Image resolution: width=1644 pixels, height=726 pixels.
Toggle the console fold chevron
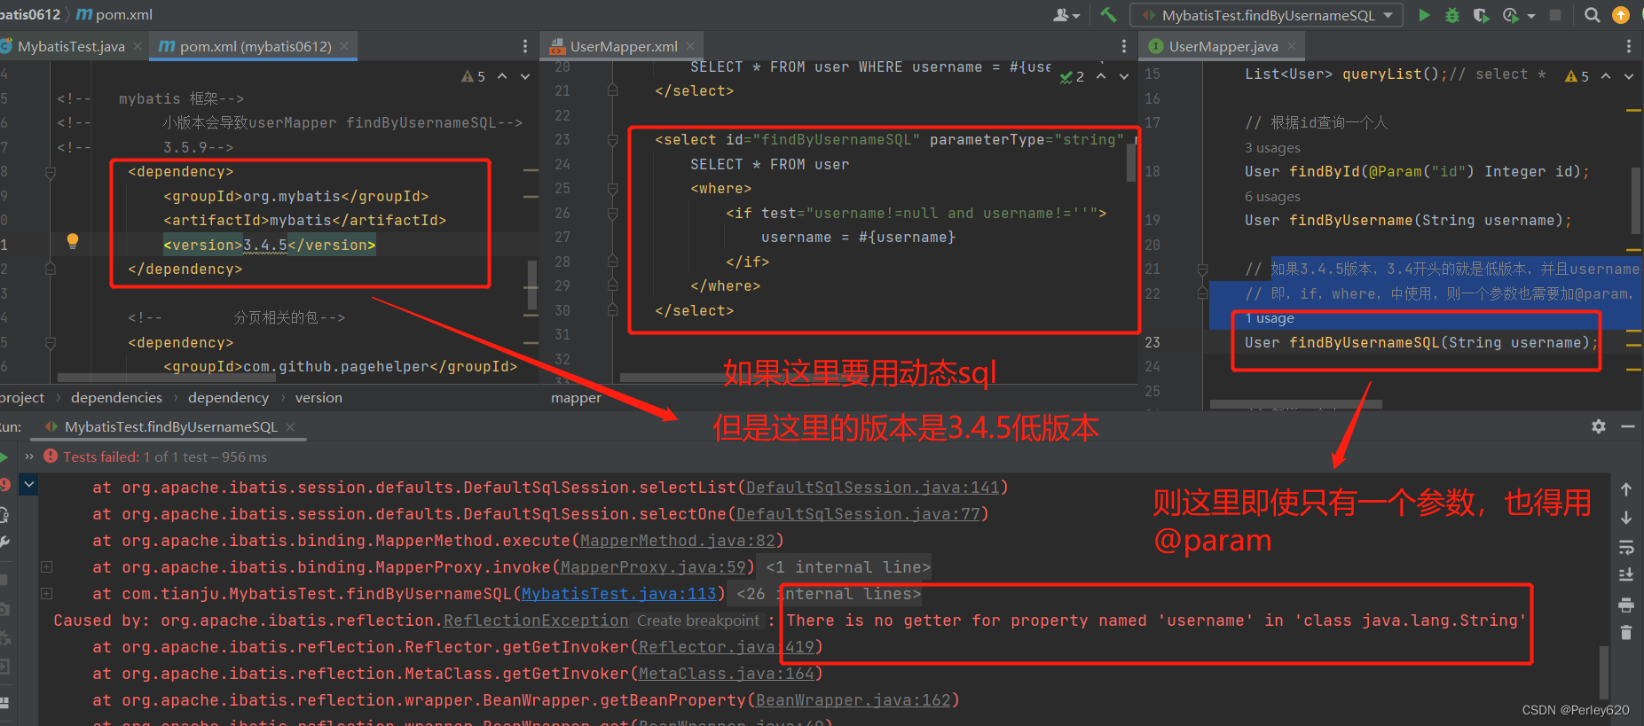[x=29, y=484]
